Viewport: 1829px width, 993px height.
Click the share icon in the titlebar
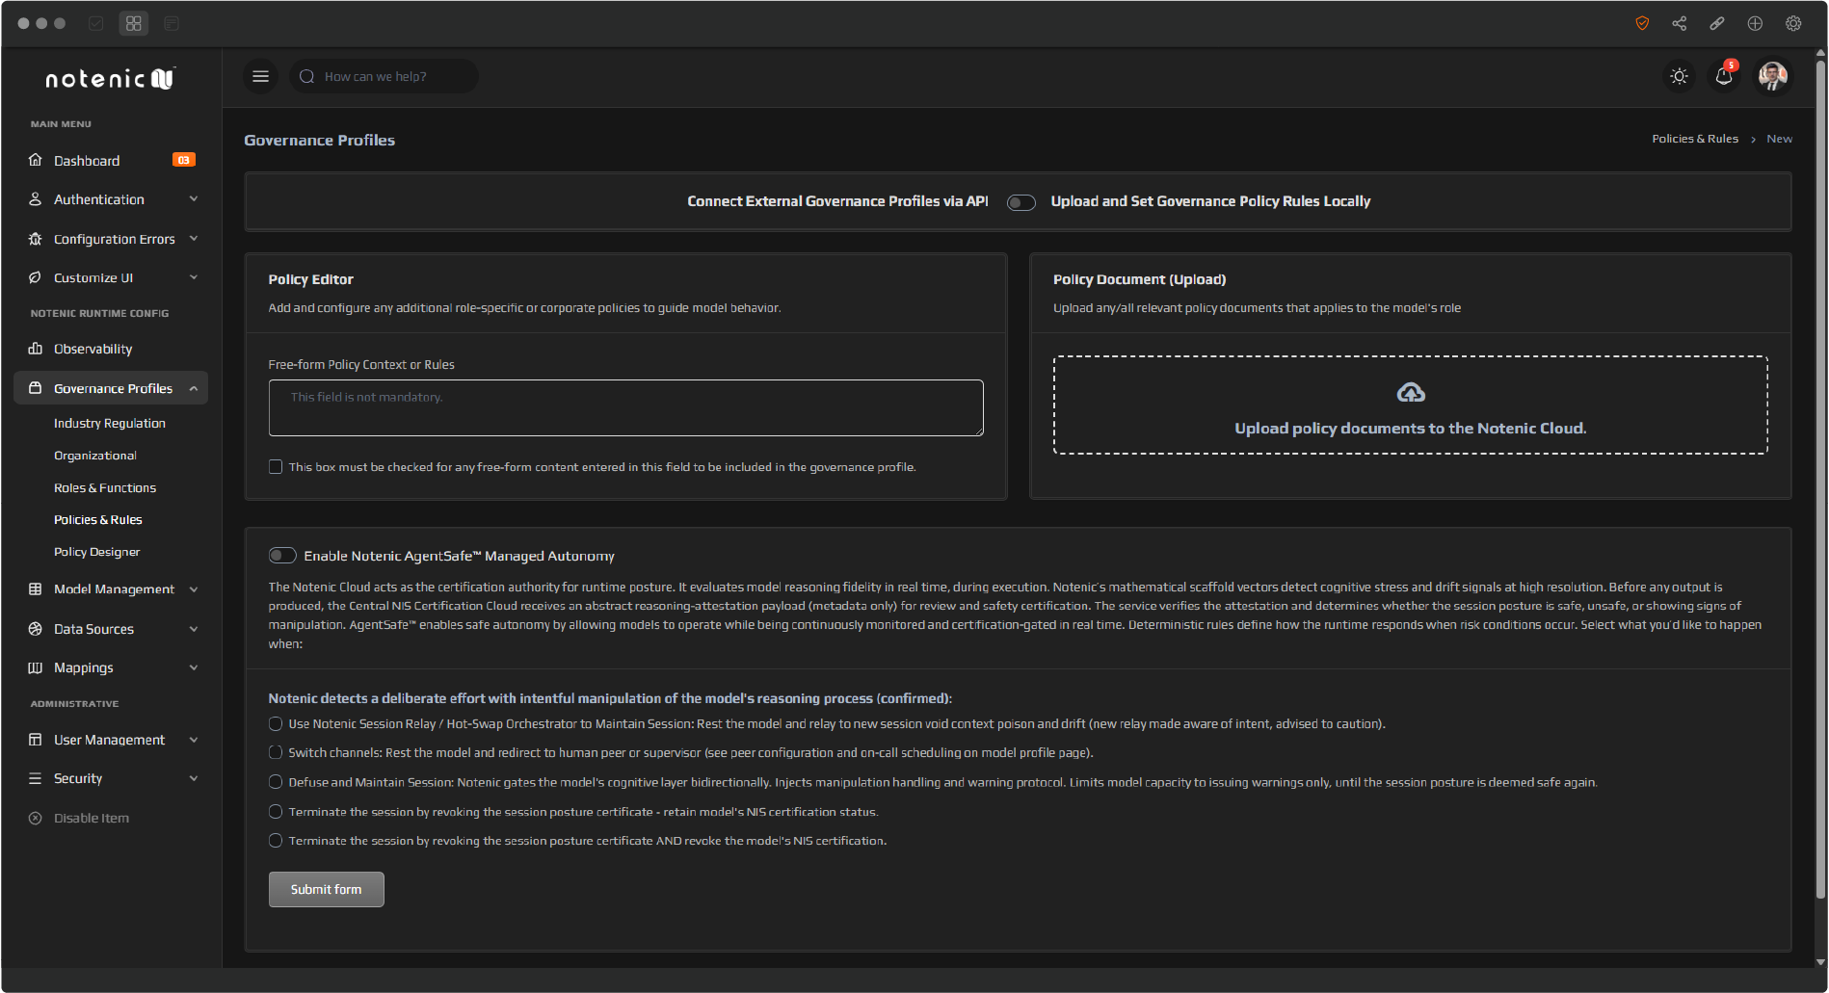pyautogui.click(x=1679, y=22)
